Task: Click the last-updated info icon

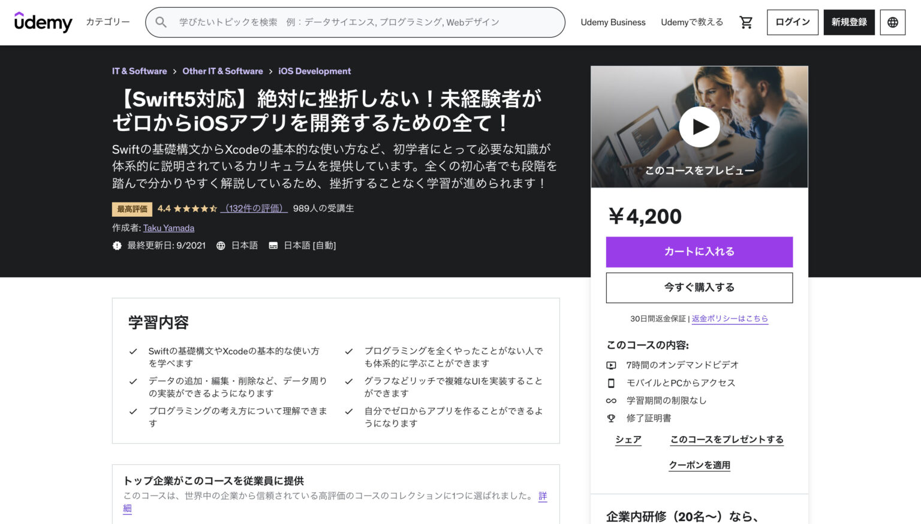Action: tap(117, 245)
